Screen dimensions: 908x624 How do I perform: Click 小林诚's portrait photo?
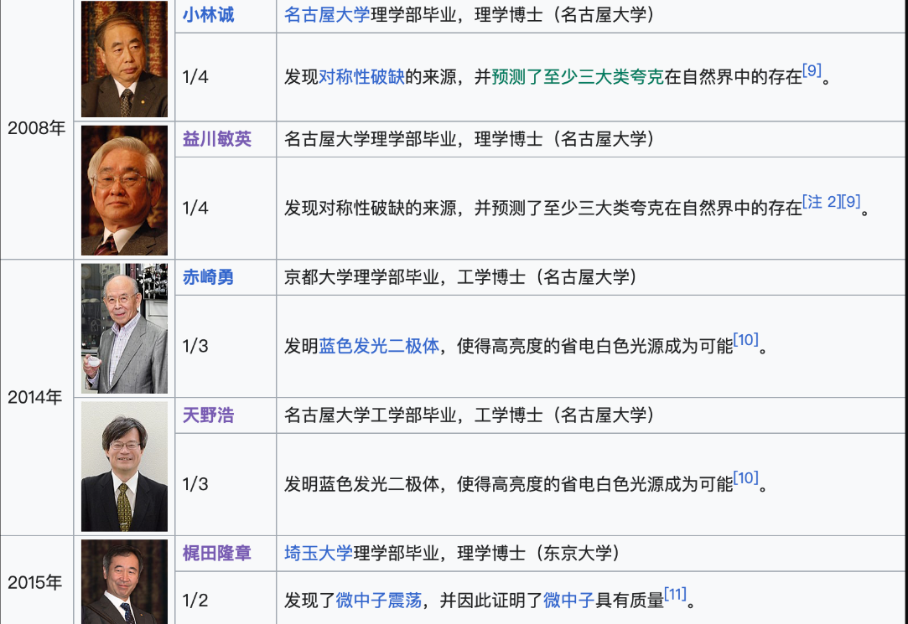coord(124,59)
